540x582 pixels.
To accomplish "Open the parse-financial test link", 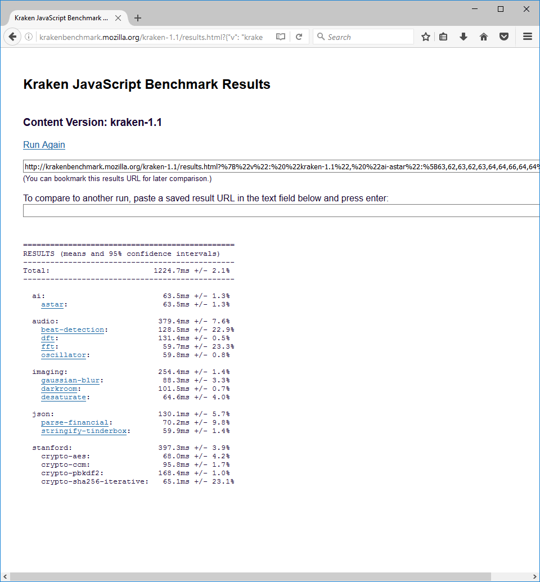I will click(75, 422).
